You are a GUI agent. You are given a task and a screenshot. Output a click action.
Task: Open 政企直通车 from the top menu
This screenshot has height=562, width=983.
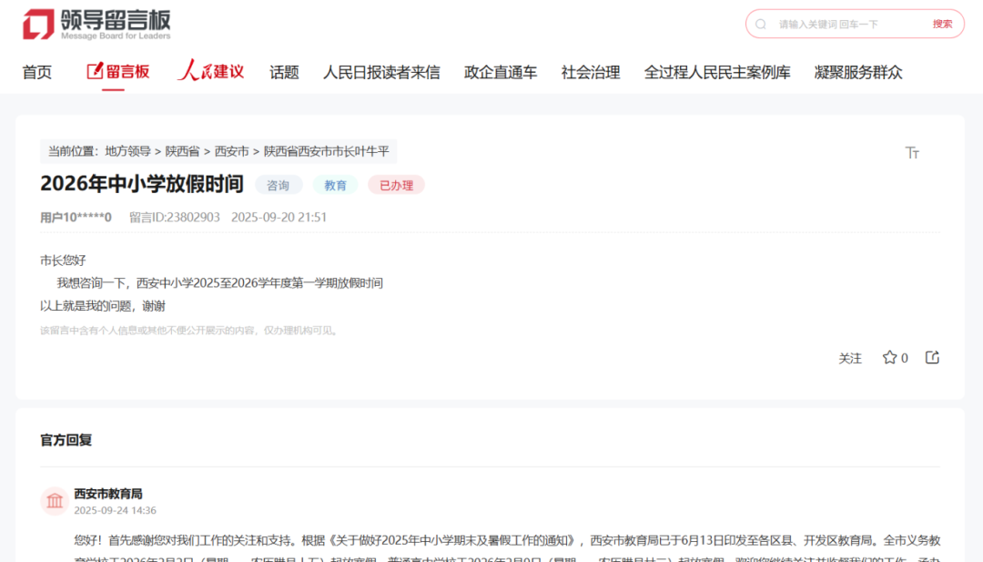point(501,73)
